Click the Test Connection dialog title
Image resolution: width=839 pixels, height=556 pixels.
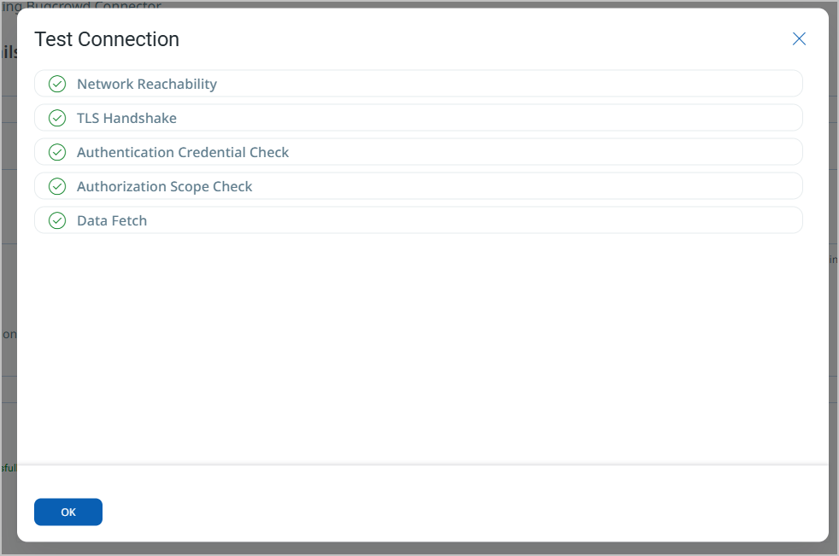[107, 39]
